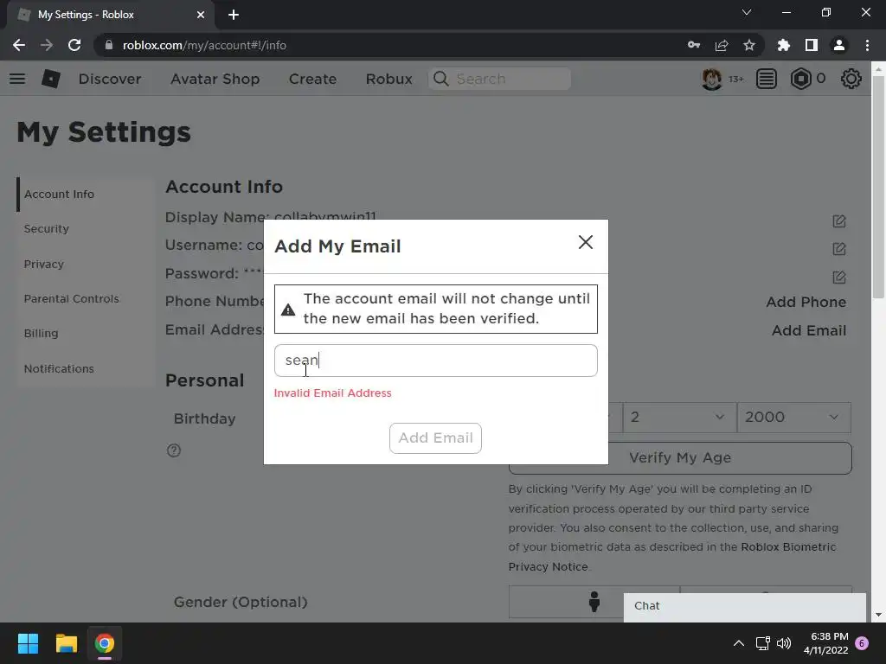Open the birthday day dropdown showing 2
This screenshot has width=886, height=664.
(x=680, y=418)
